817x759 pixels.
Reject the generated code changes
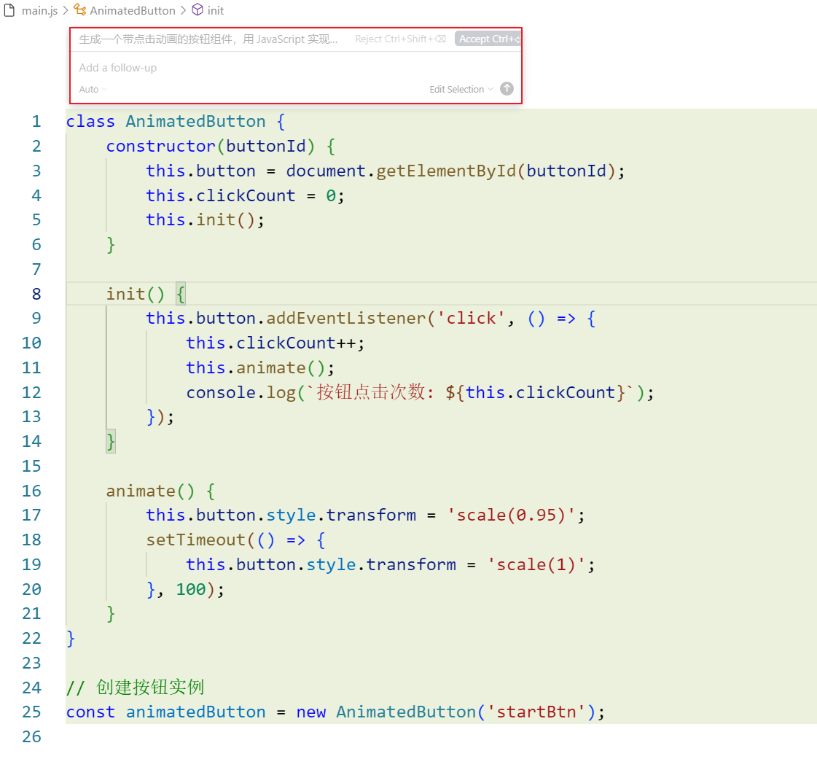(399, 39)
